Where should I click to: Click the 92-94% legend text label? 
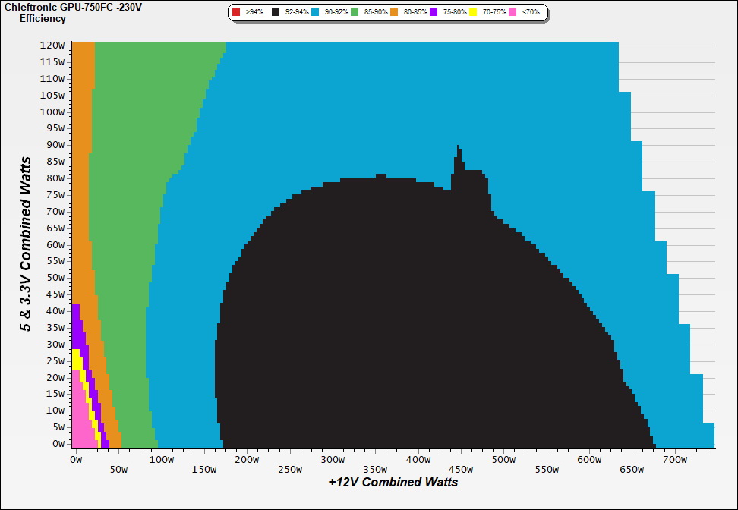click(296, 13)
